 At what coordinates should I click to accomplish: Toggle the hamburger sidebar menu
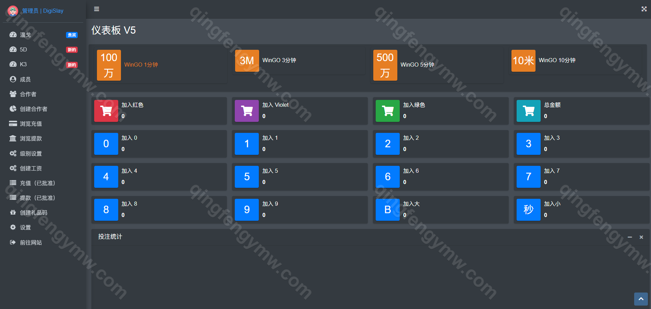pos(97,9)
